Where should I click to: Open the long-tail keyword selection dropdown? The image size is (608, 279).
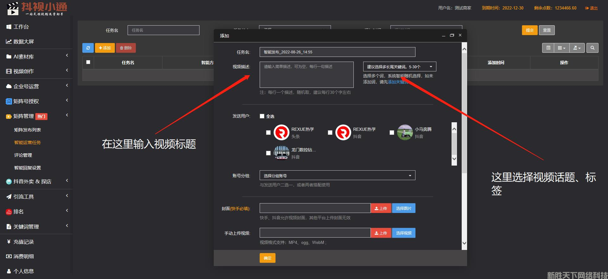pyautogui.click(x=399, y=67)
